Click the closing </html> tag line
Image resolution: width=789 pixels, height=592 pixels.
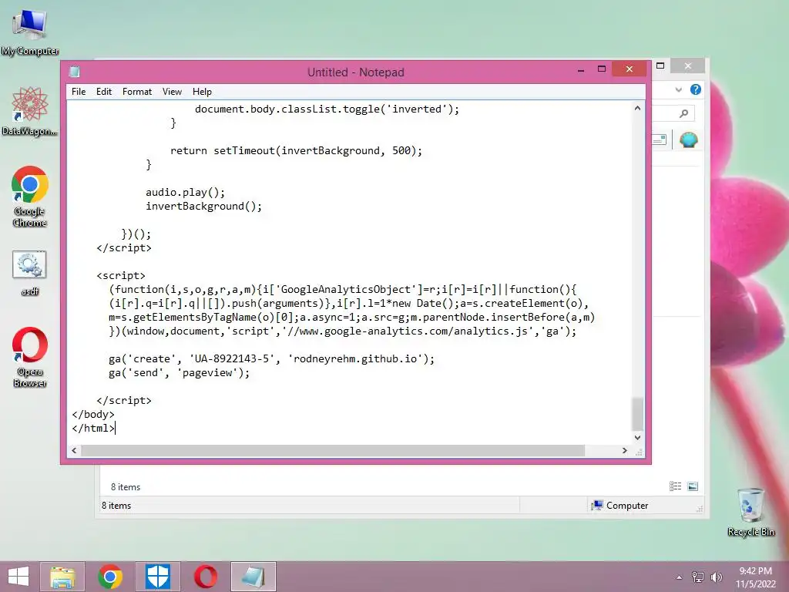pyautogui.click(x=93, y=429)
